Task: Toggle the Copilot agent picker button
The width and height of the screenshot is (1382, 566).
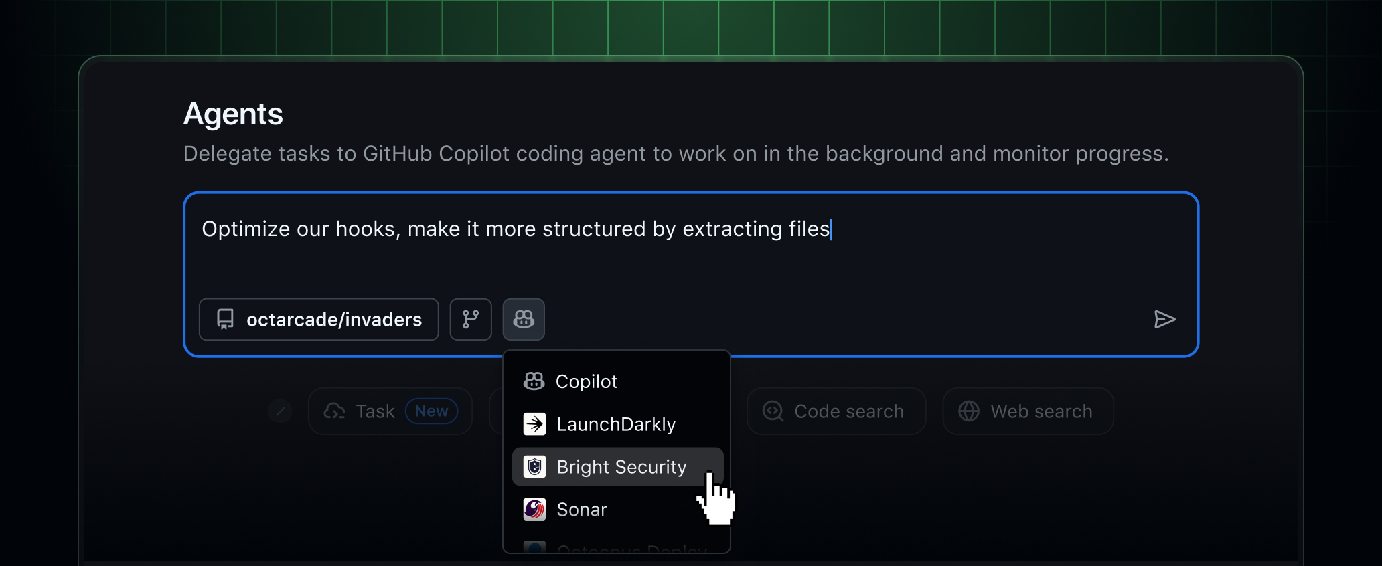Action: [524, 319]
